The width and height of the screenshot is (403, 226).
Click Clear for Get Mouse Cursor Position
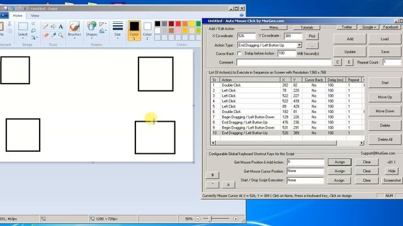point(366,171)
